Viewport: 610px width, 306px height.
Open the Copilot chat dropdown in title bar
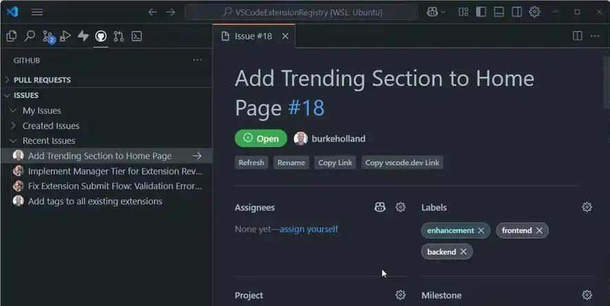click(436, 12)
